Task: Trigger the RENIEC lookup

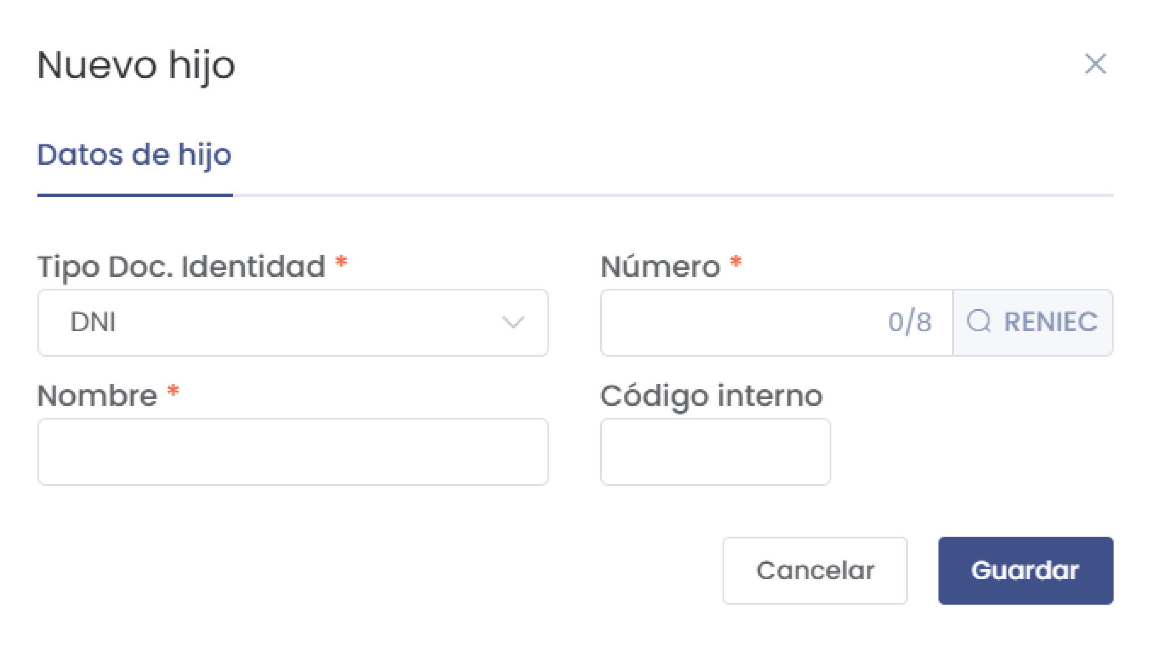Action: [1033, 322]
